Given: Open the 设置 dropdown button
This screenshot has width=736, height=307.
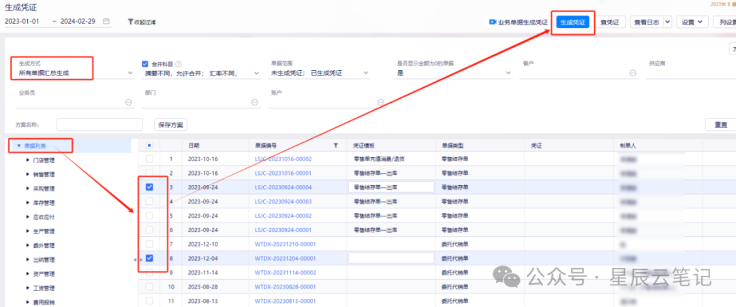Looking at the screenshot, I should point(692,22).
